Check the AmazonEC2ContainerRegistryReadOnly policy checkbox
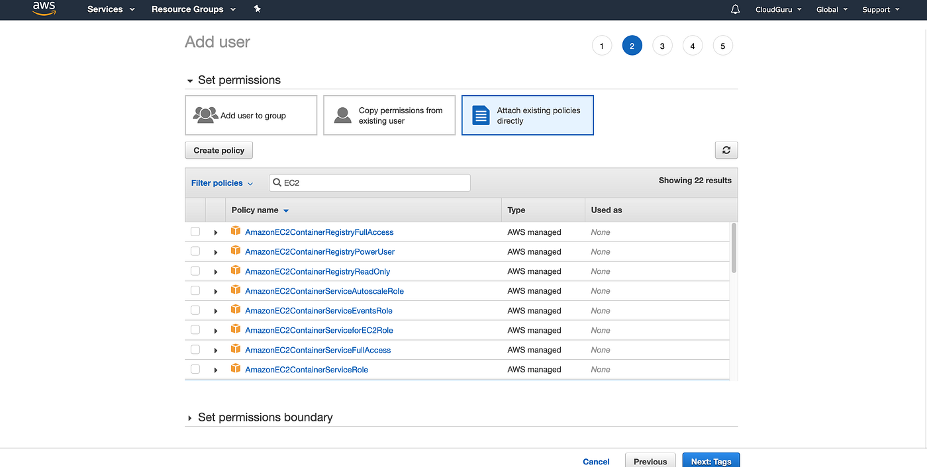 (195, 271)
